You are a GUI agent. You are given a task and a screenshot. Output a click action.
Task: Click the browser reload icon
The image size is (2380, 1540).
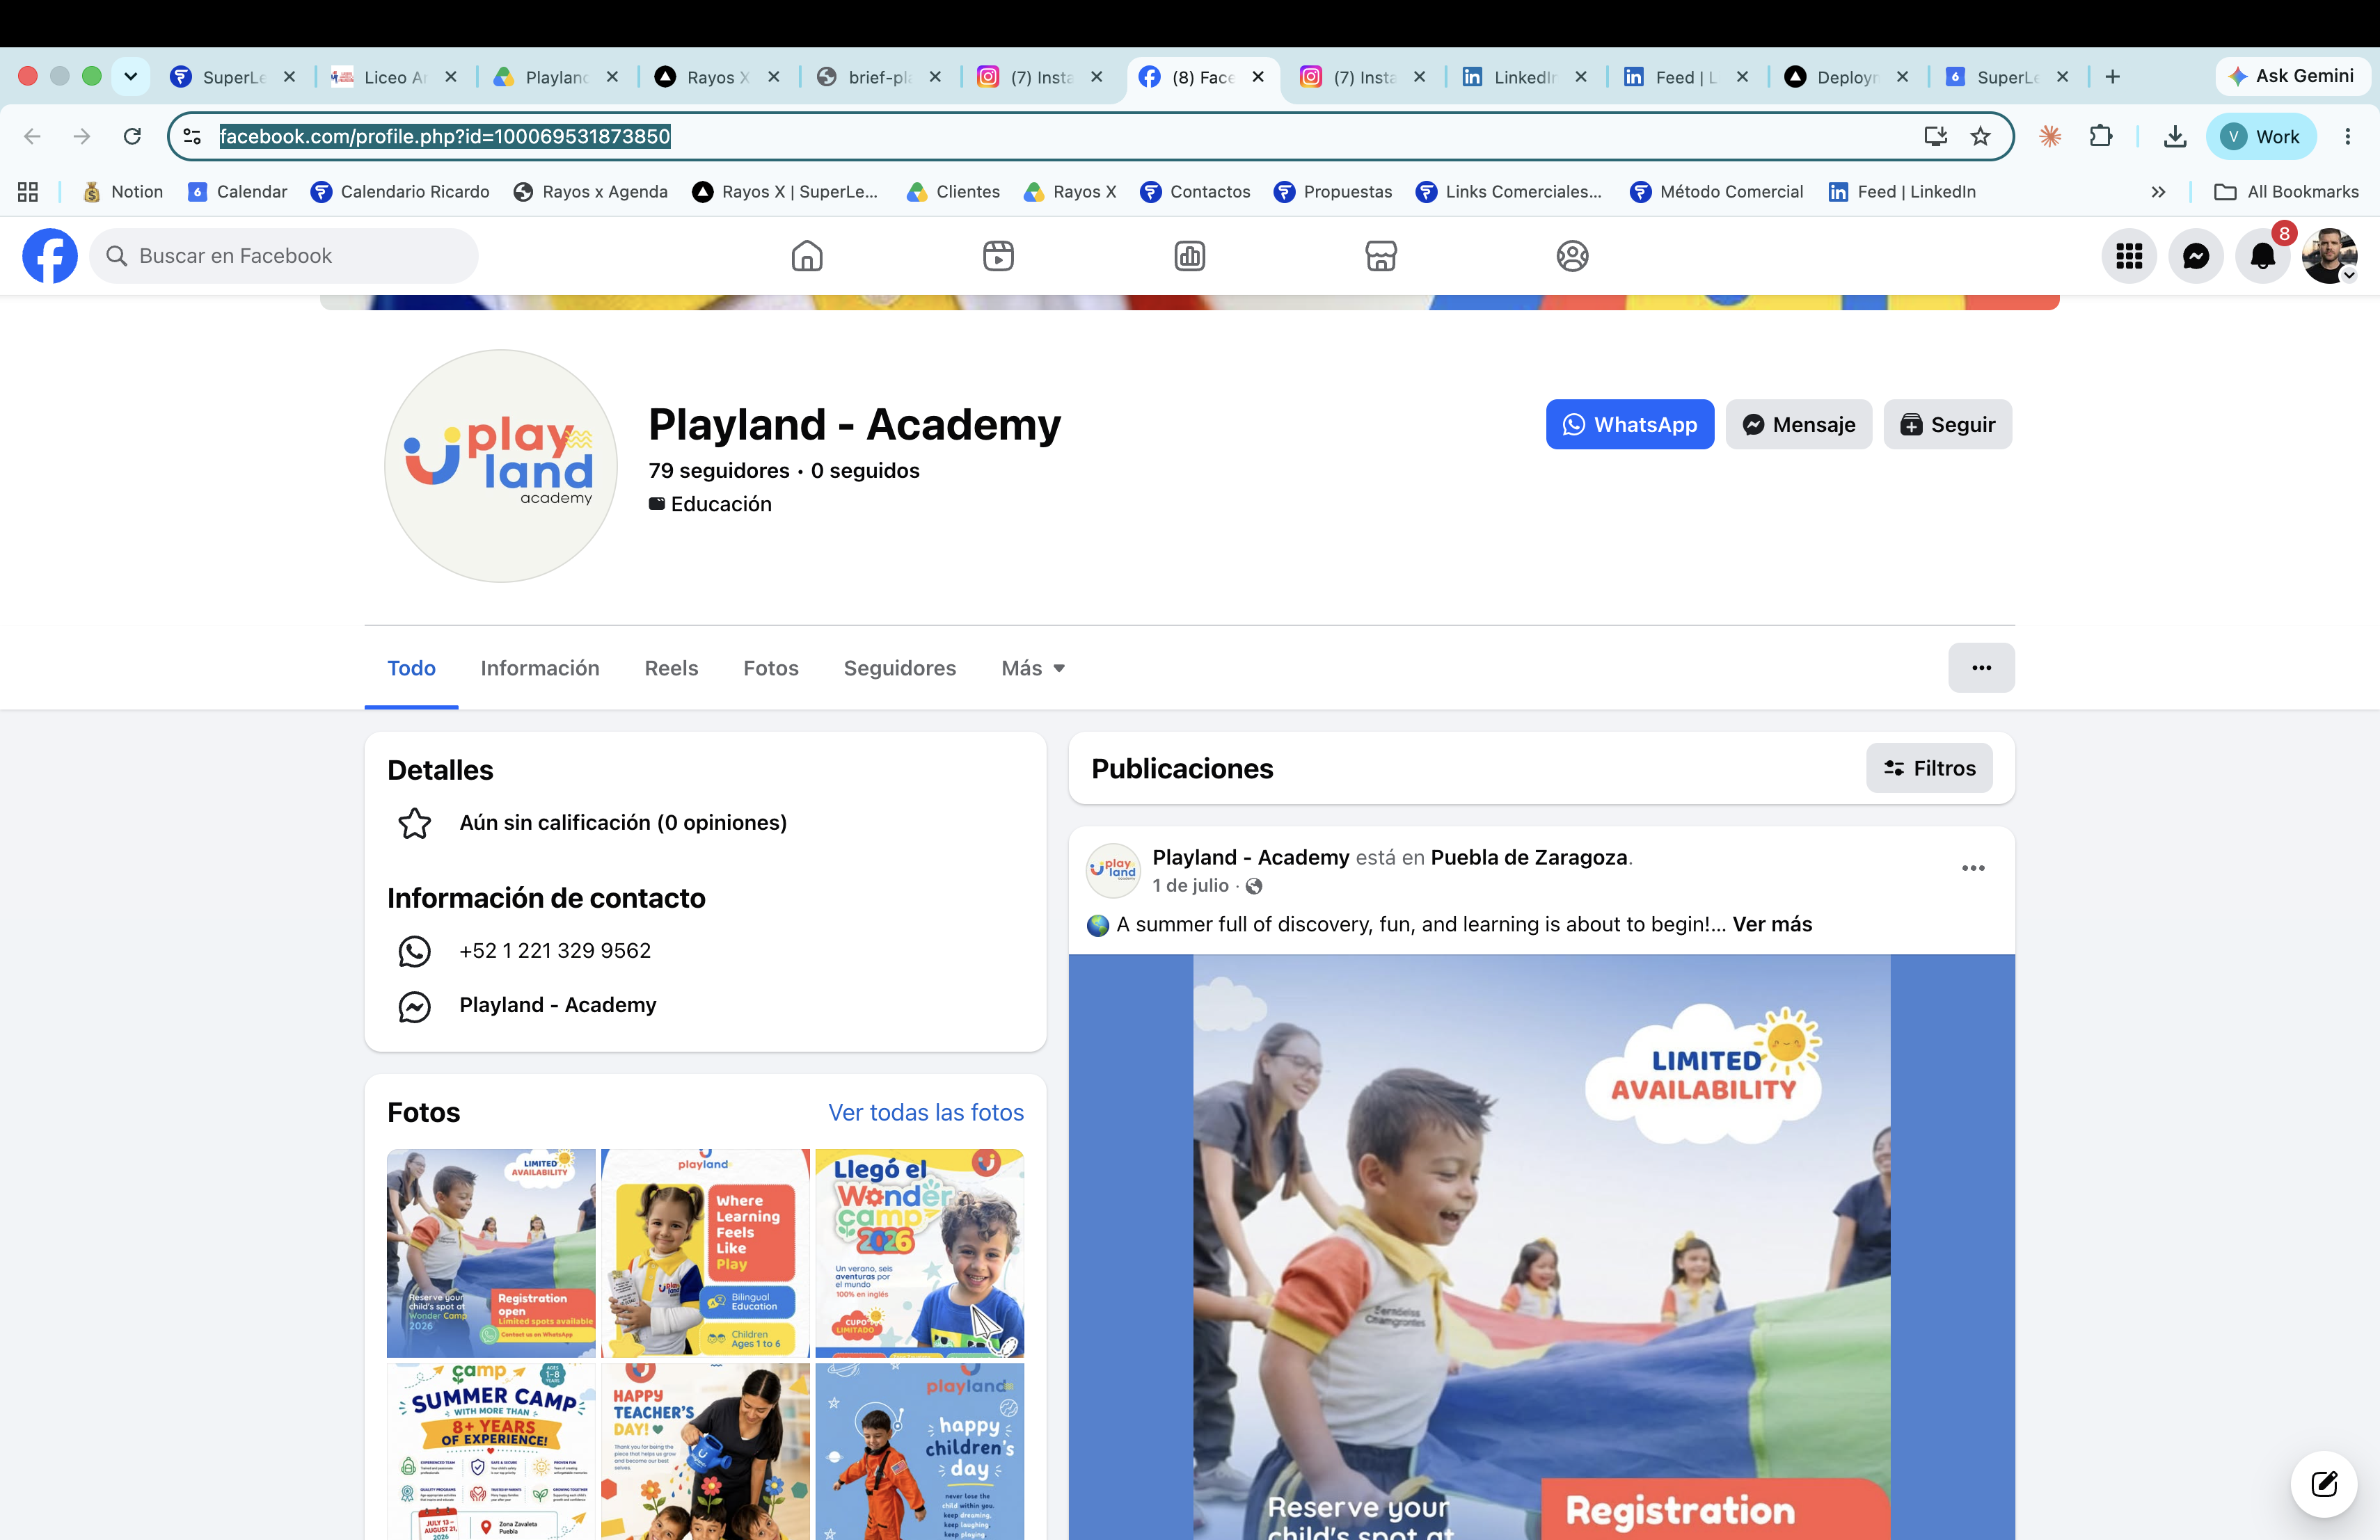point(132,136)
